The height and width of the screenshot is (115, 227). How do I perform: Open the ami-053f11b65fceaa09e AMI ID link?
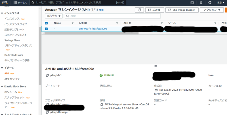pos(93,29)
